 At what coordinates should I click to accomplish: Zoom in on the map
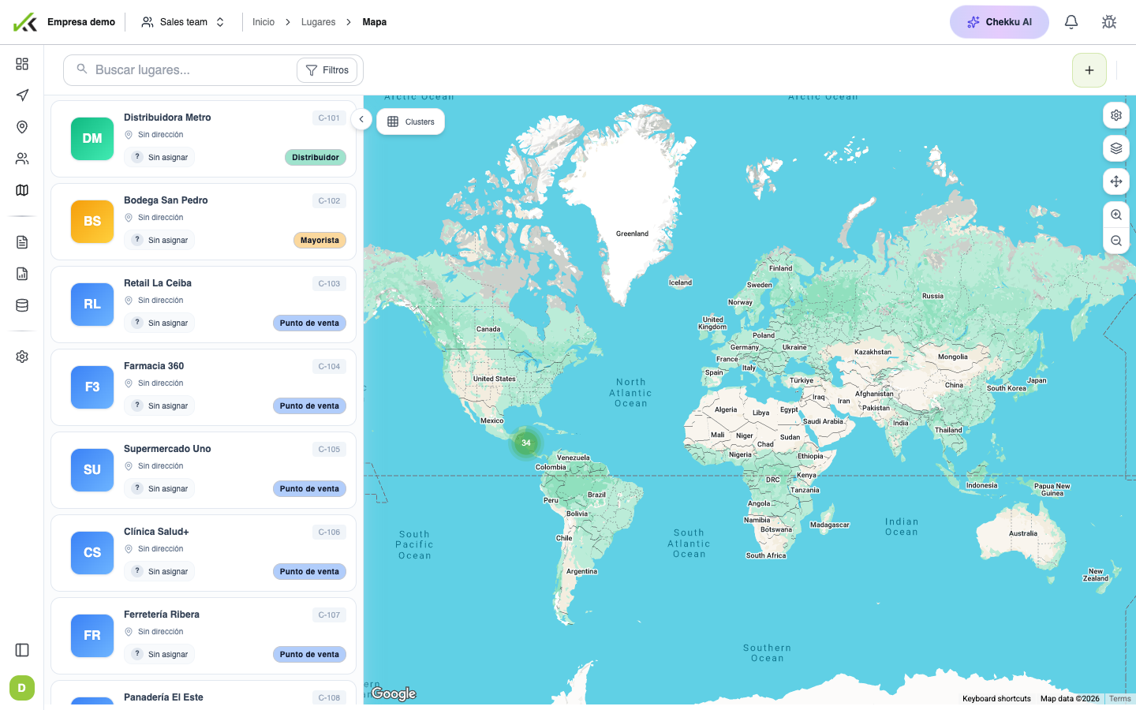click(1116, 215)
